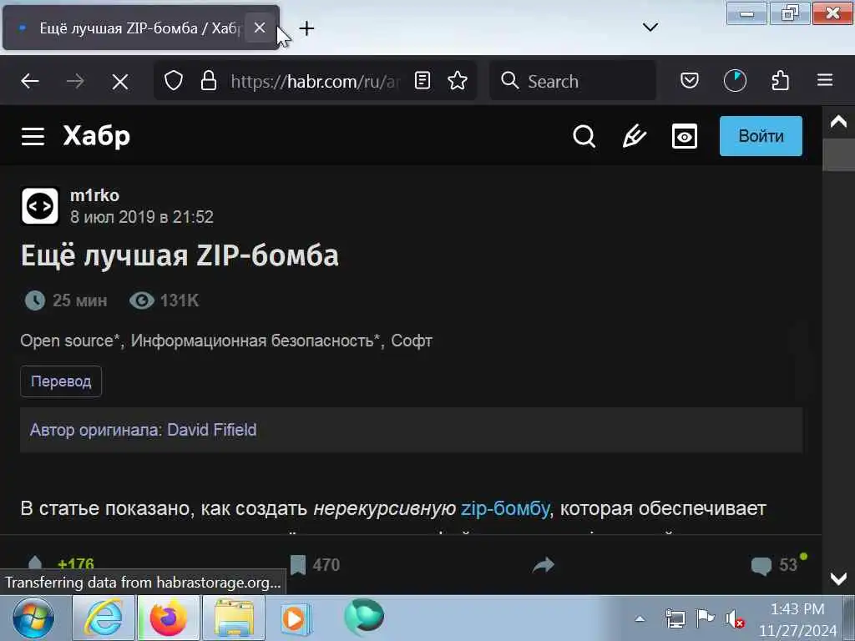Go to Хабр home via logo
This screenshot has height=641, width=855.
pyautogui.click(x=97, y=136)
